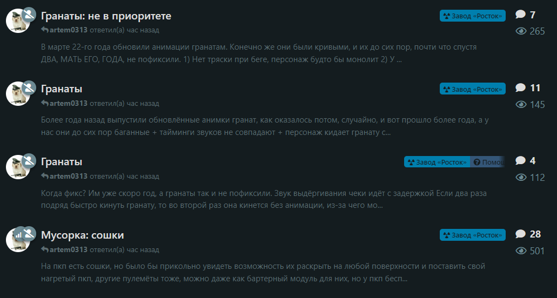Click the comment bubble icon showing 7 replies
The height and width of the screenshot is (298, 557).
coord(520,15)
